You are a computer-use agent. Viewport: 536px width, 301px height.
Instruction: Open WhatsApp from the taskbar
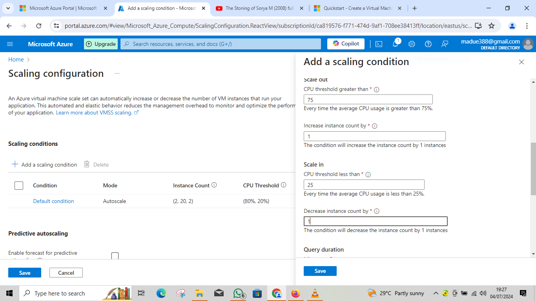238,293
